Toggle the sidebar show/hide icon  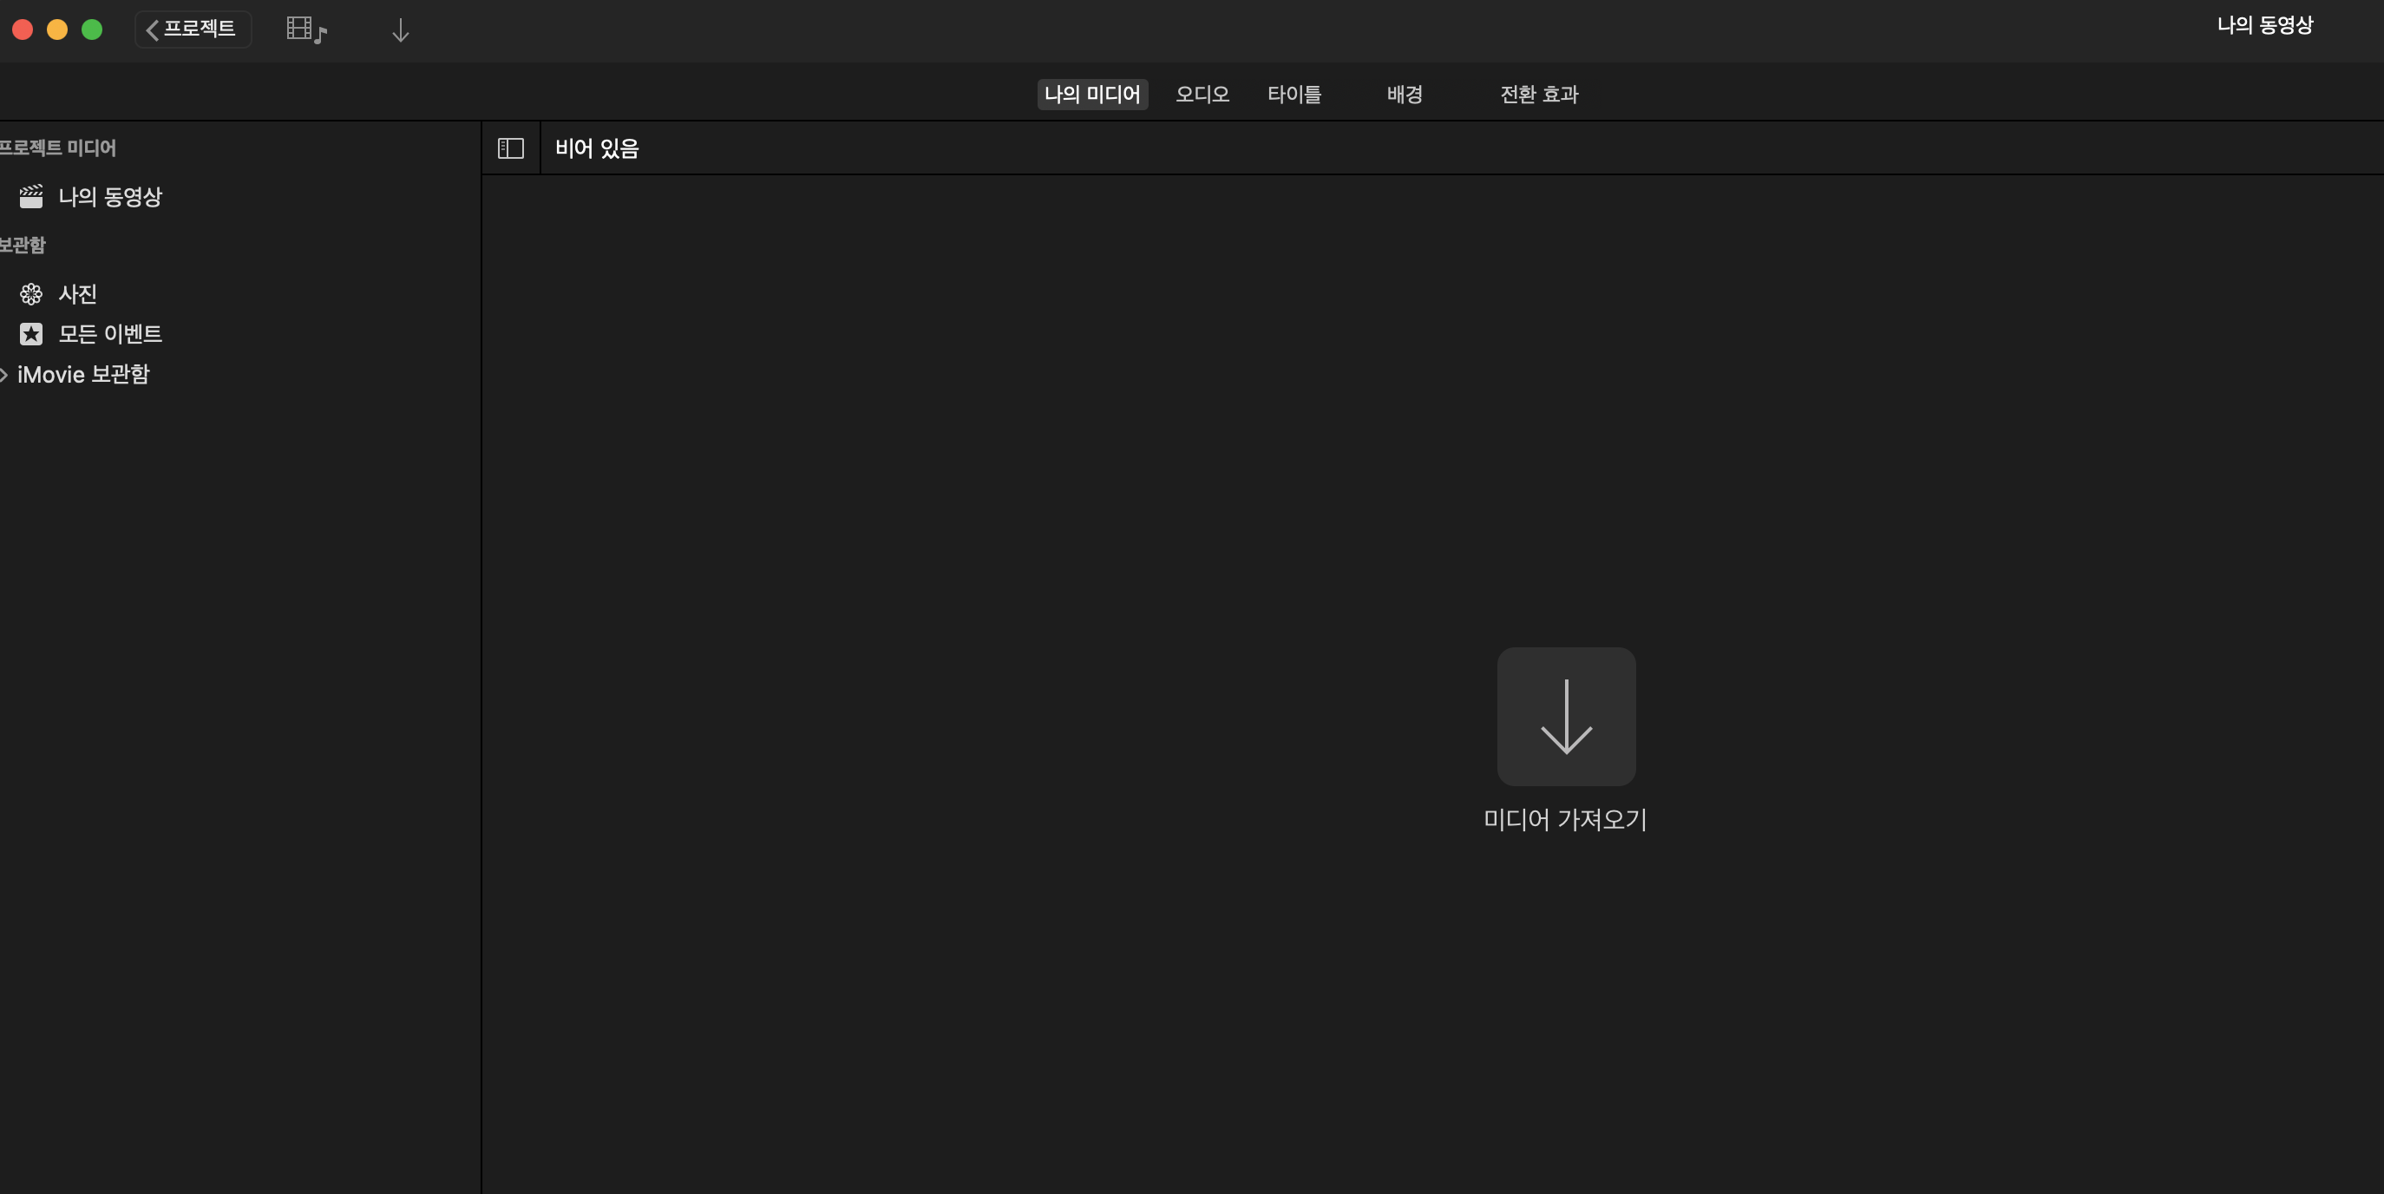[x=511, y=148]
